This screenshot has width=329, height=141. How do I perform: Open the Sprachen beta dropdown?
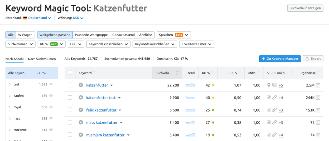[x=174, y=35]
